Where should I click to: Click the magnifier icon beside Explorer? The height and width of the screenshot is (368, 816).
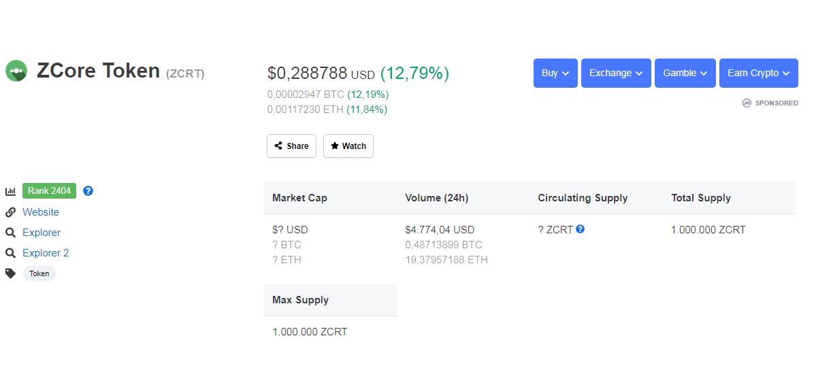10,233
